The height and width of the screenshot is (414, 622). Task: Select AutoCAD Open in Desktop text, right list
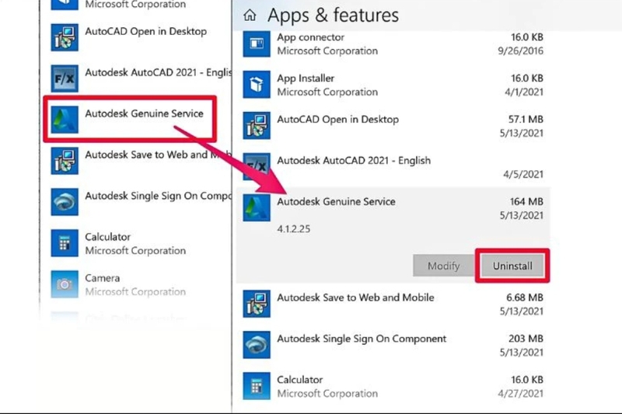click(x=337, y=120)
